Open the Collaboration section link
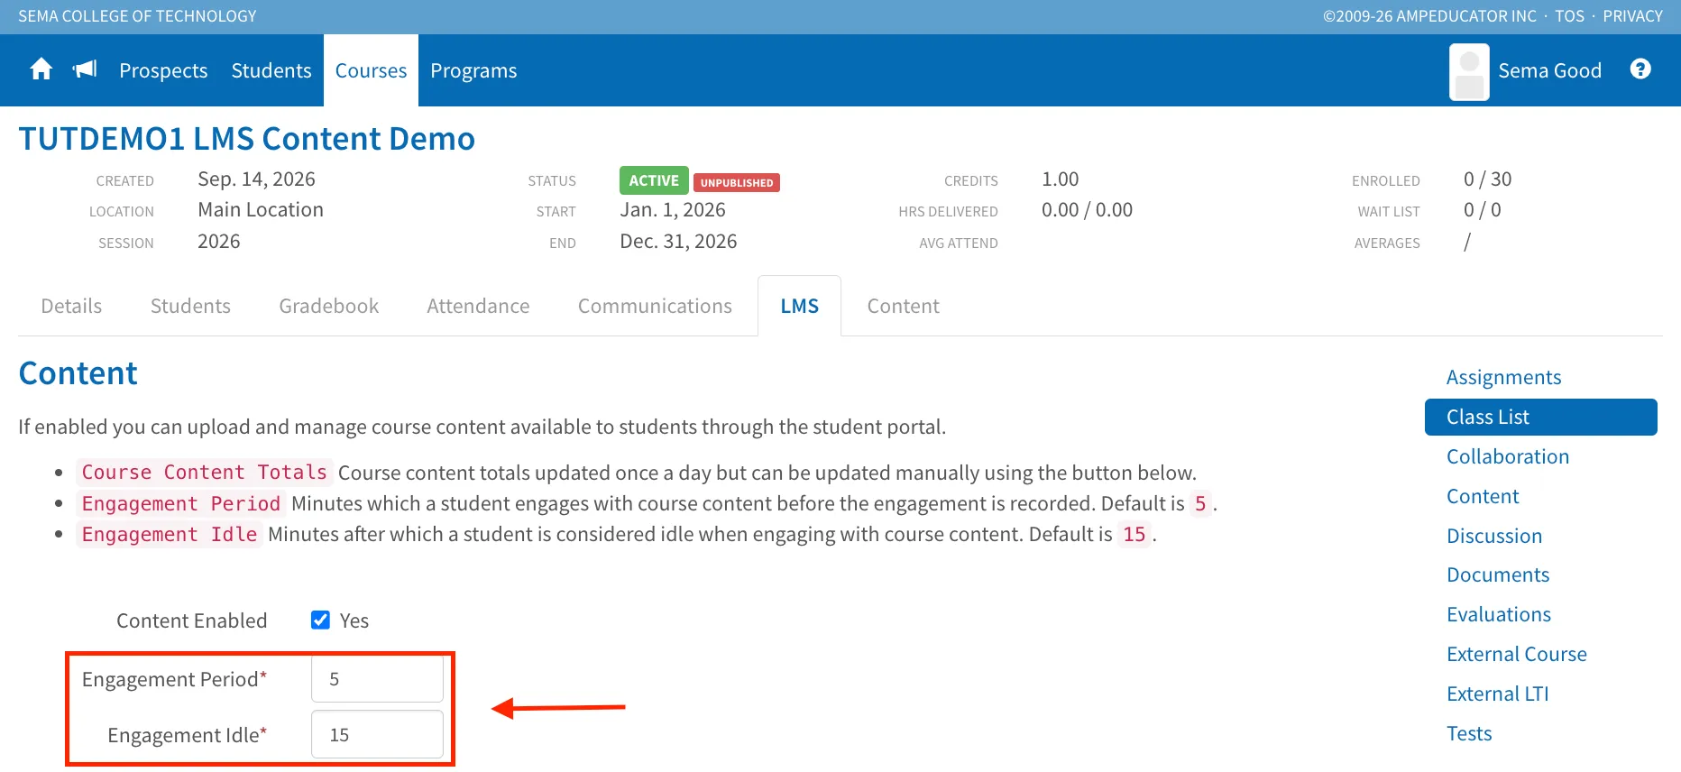 [x=1508, y=456]
